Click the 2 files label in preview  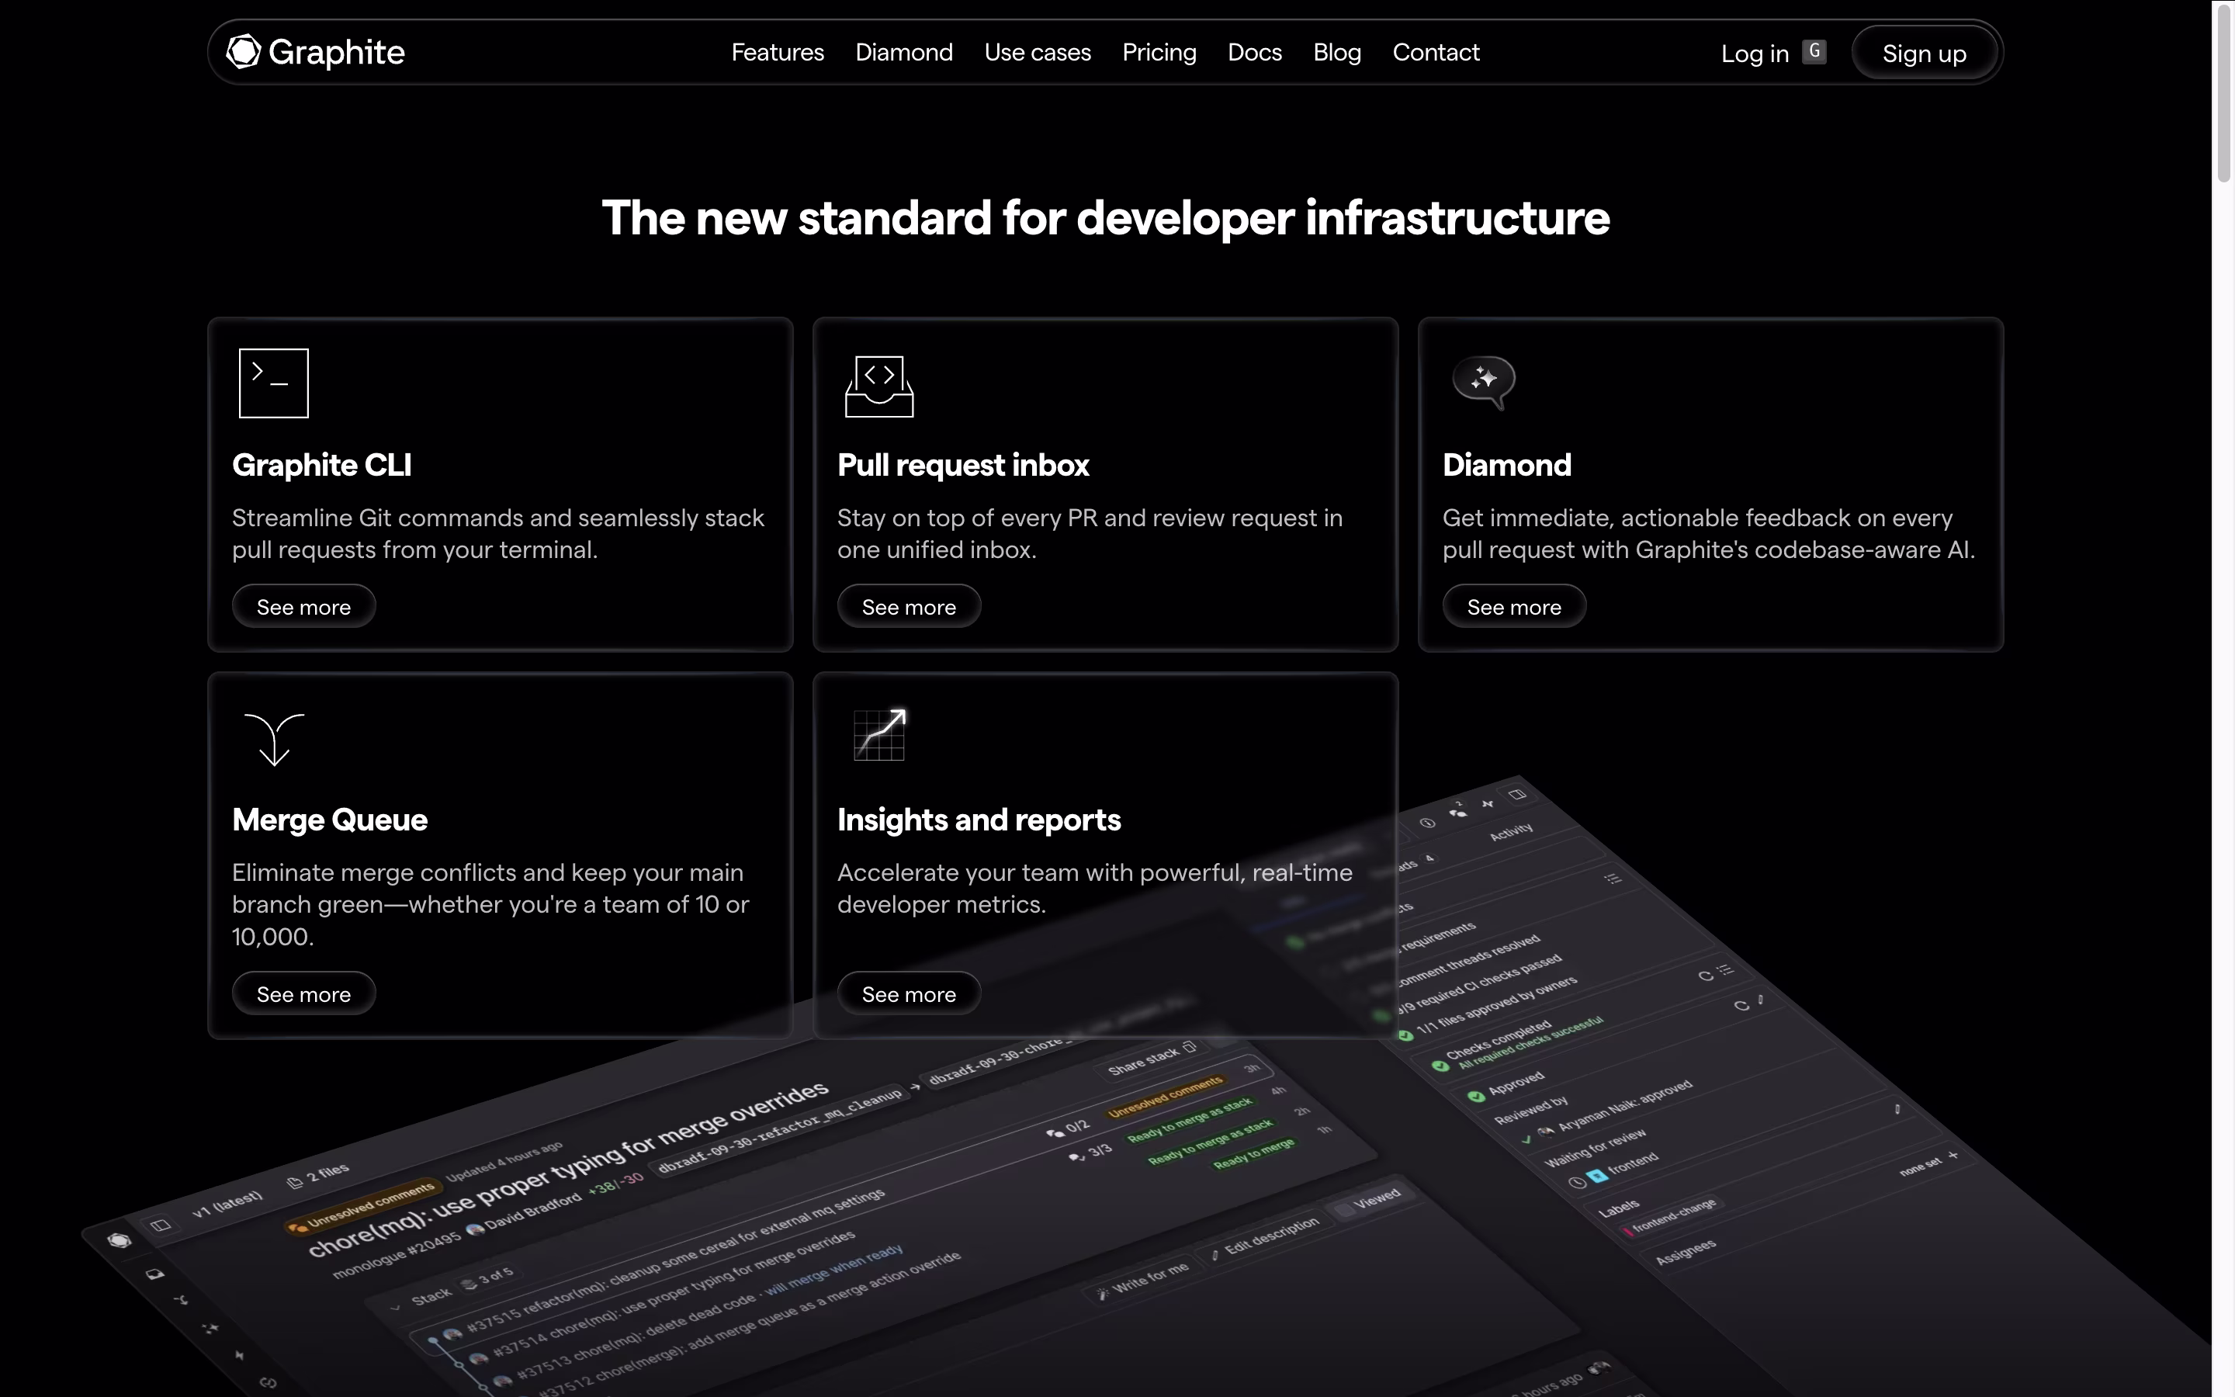click(319, 1175)
